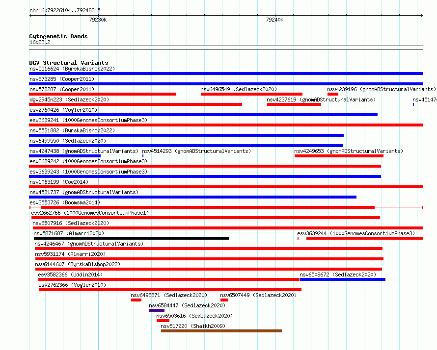This screenshot has height=350, width=437.
Task: Click the blue bar of esv2760426
Action: (x=203, y=115)
